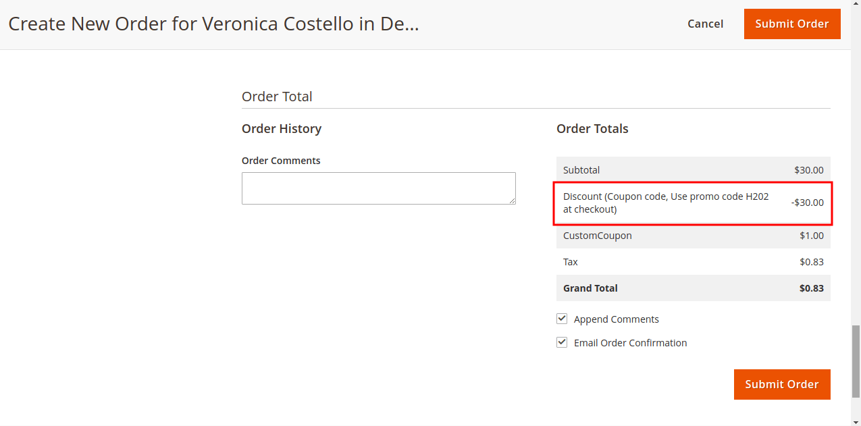Click the textarea resize handle corner

[x=513, y=201]
